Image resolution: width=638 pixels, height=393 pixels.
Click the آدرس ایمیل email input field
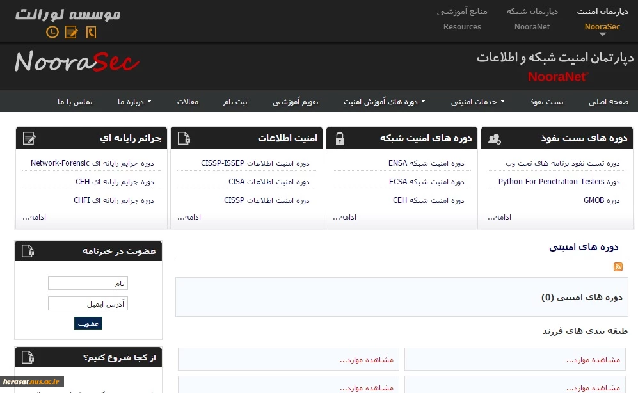pyautogui.click(x=88, y=303)
